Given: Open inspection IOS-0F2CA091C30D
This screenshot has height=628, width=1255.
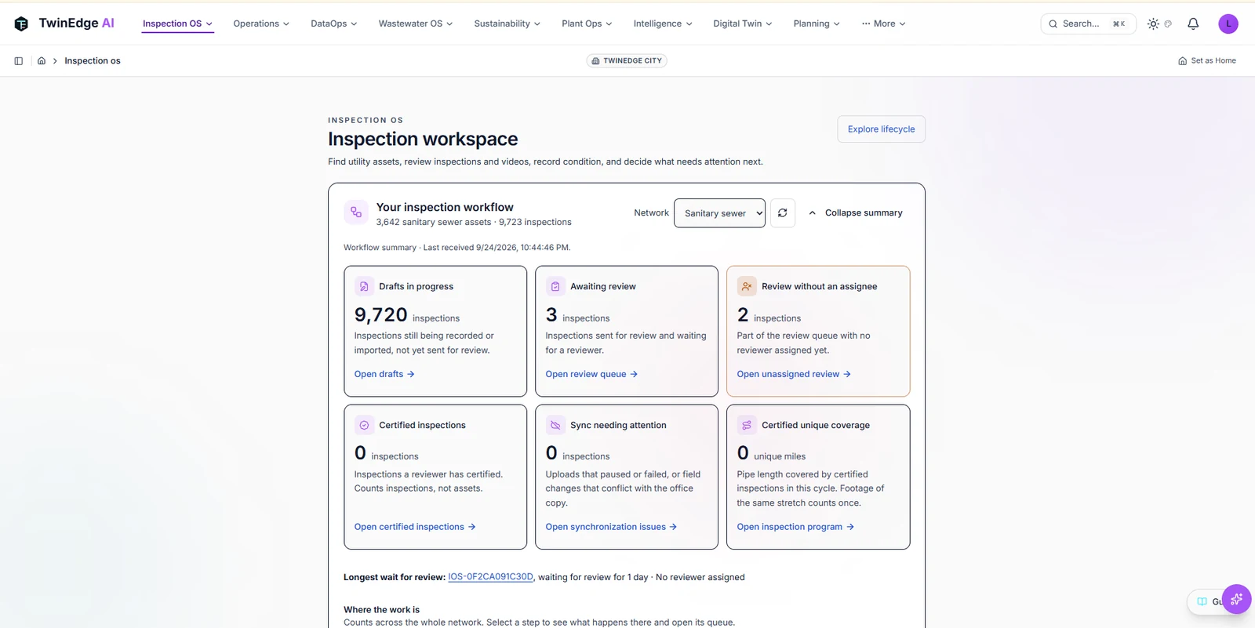Looking at the screenshot, I should (x=490, y=577).
